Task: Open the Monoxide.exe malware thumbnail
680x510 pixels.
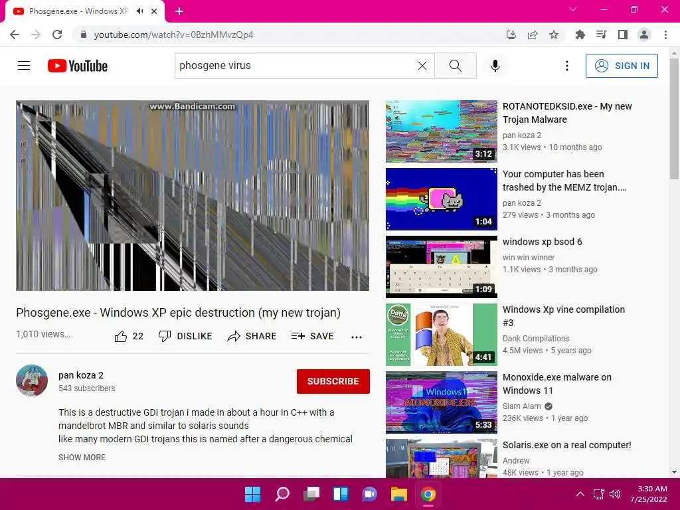Action: tap(442, 402)
